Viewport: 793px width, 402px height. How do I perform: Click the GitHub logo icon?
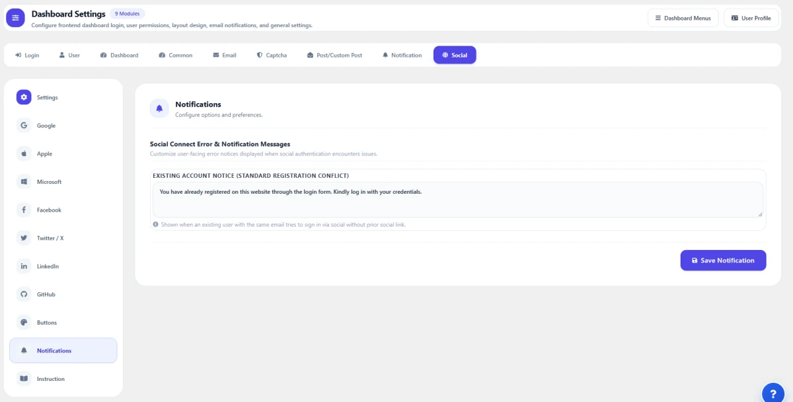coord(24,294)
